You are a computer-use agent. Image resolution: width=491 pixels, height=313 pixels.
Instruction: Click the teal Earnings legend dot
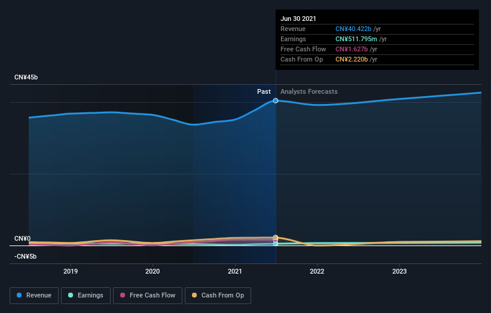[x=71, y=295]
